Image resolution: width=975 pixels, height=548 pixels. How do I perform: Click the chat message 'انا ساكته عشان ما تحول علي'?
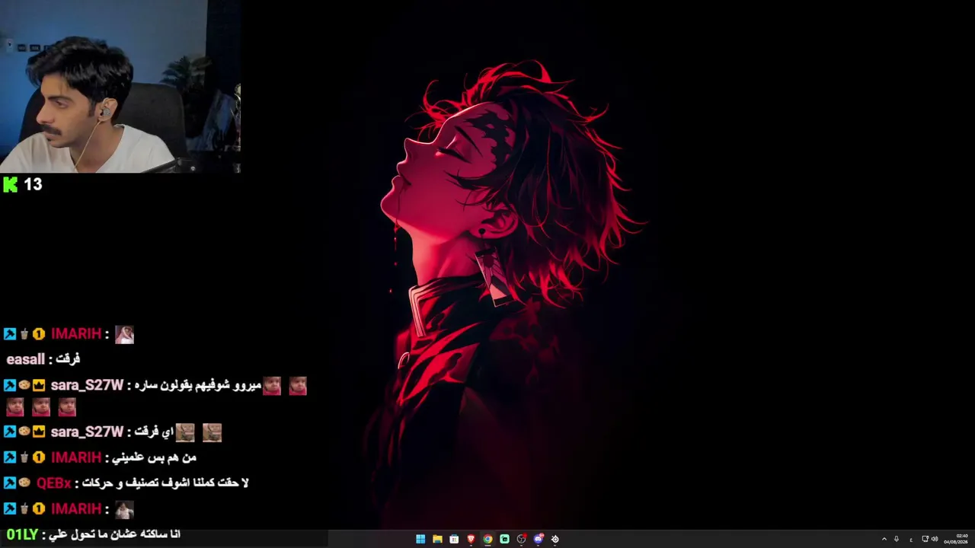[x=116, y=534]
